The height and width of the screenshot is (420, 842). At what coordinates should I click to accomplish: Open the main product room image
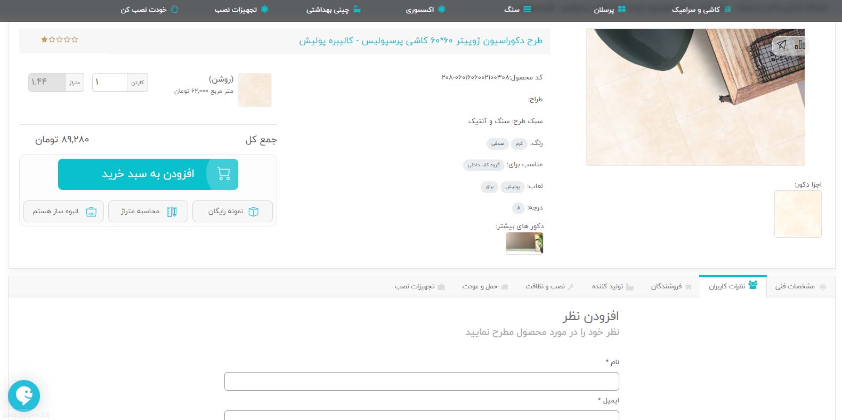[695, 97]
